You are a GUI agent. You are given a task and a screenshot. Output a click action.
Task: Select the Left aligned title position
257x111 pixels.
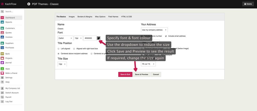[x=59, y=49]
